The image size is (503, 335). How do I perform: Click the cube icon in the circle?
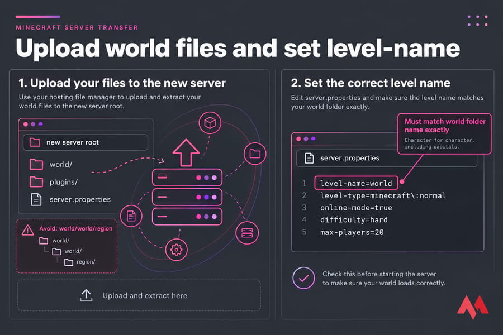(x=210, y=123)
